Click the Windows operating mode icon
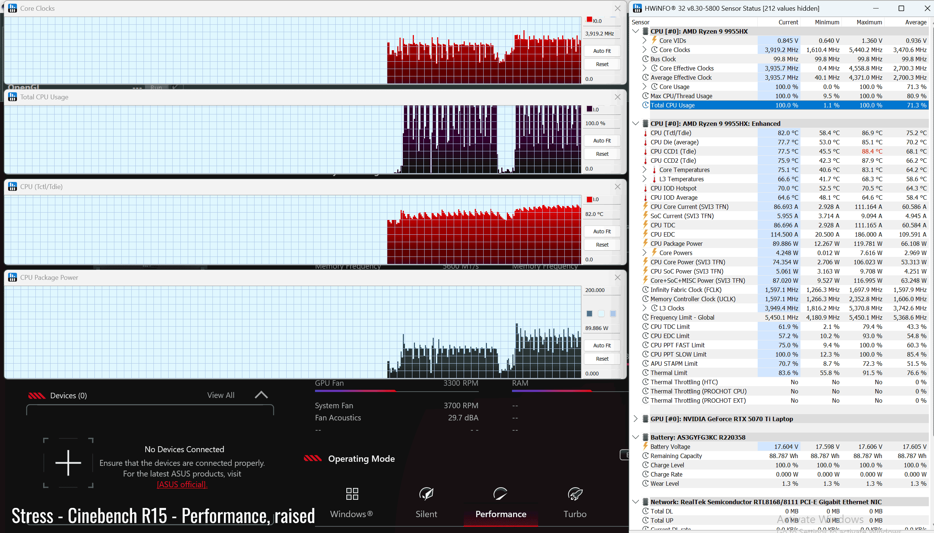This screenshot has height=533, width=934. (352, 494)
